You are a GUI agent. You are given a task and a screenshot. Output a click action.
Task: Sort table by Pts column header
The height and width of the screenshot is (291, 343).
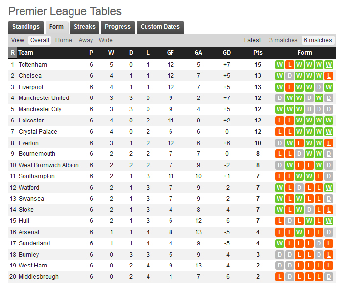pos(258,53)
